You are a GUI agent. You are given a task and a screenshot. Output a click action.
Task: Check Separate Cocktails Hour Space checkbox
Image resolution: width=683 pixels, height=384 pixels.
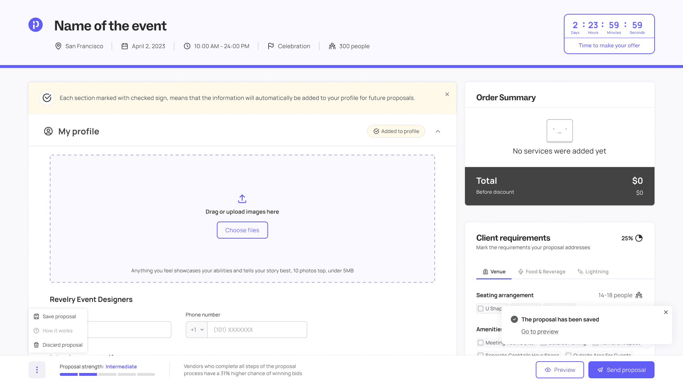(x=481, y=354)
